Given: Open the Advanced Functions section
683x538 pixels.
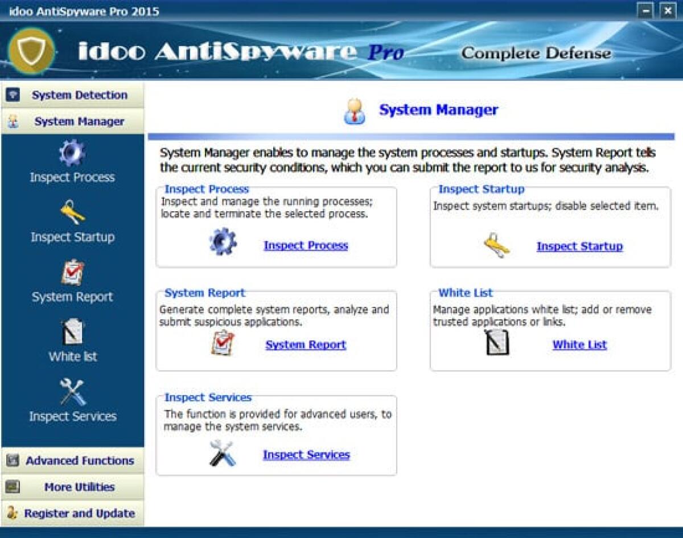Looking at the screenshot, I should [73, 460].
